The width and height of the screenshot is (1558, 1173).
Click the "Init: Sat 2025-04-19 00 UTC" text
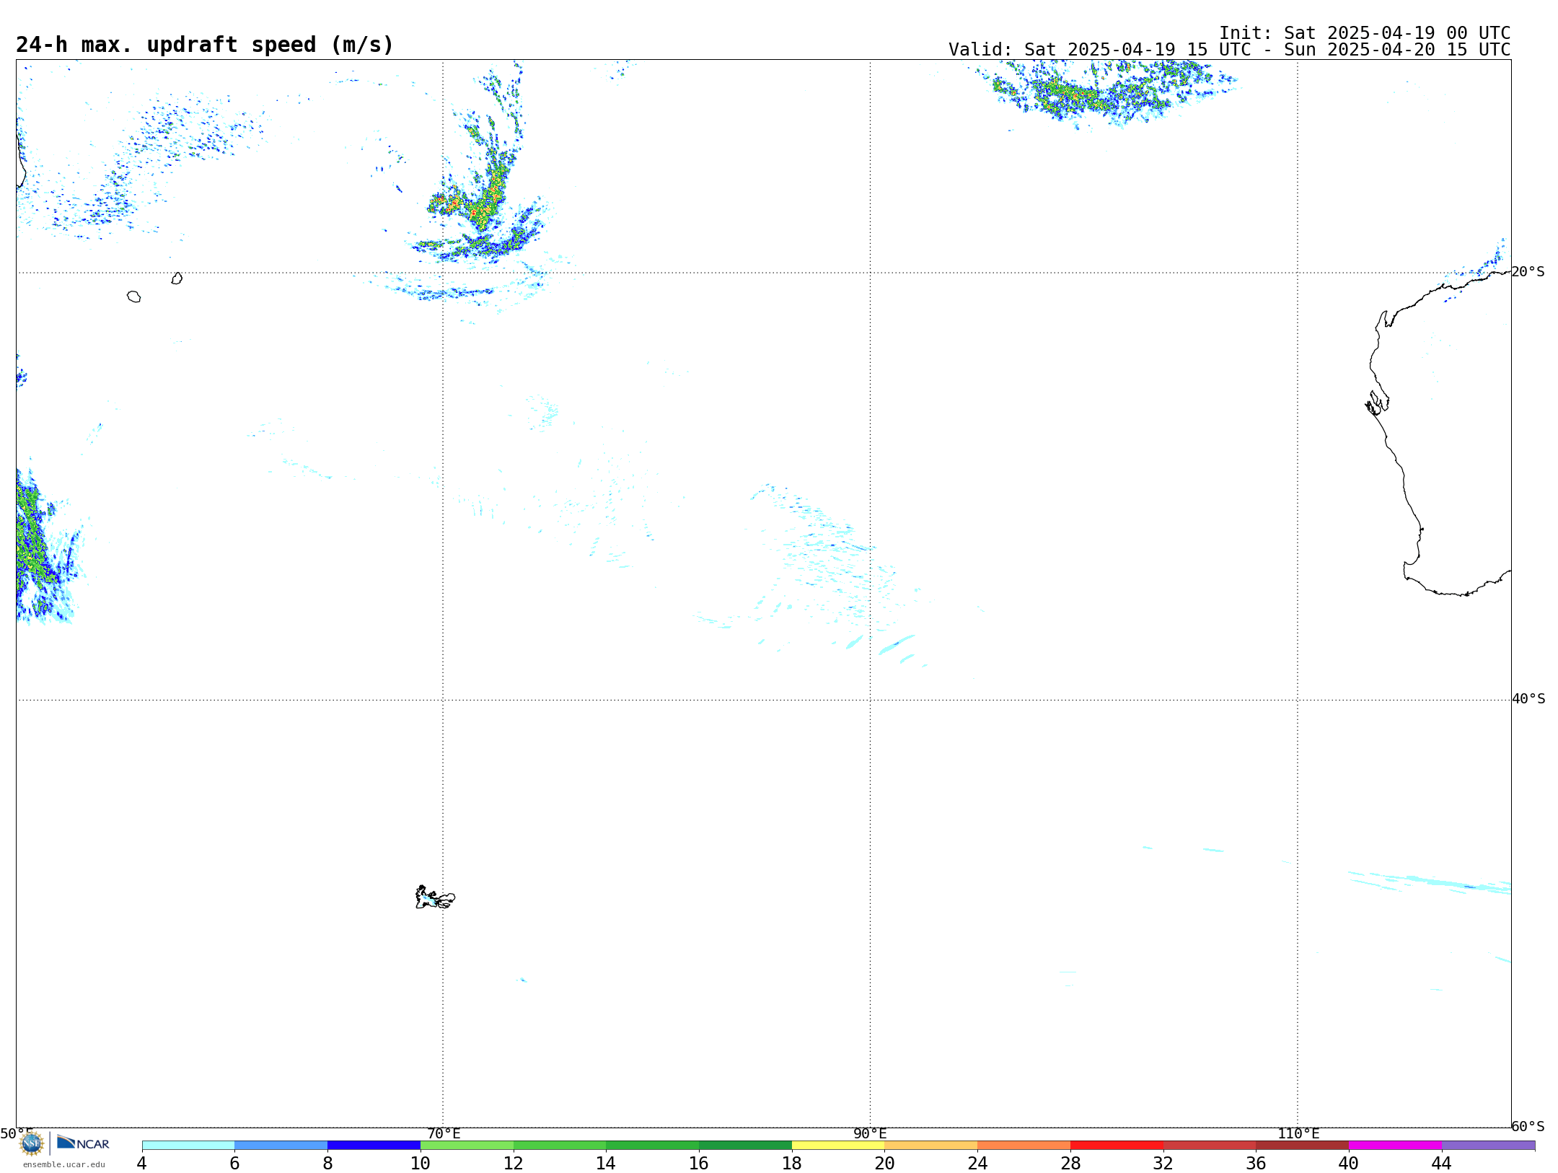click(x=1365, y=33)
